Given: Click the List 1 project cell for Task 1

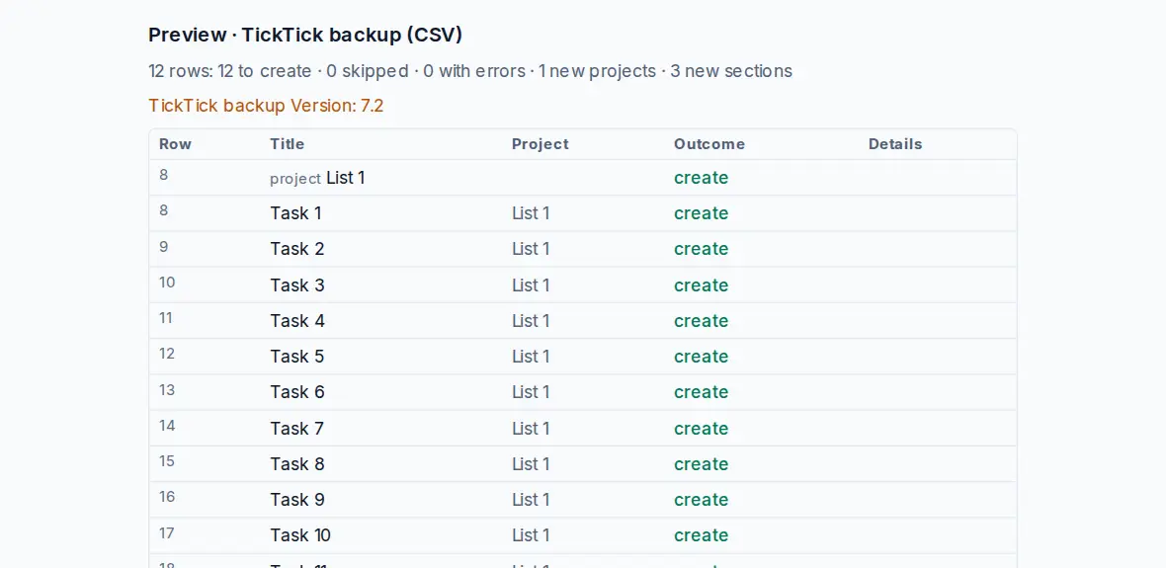Looking at the screenshot, I should [531, 213].
